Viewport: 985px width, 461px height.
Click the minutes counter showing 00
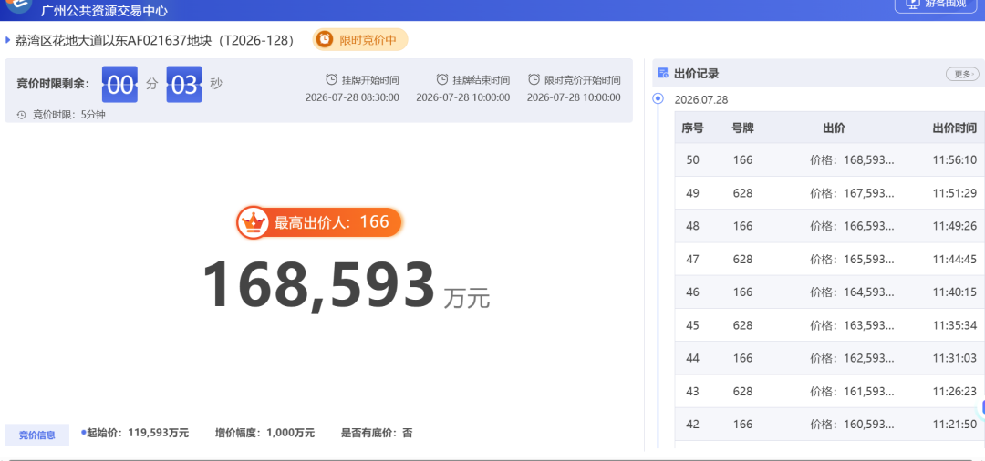(120, 84)
